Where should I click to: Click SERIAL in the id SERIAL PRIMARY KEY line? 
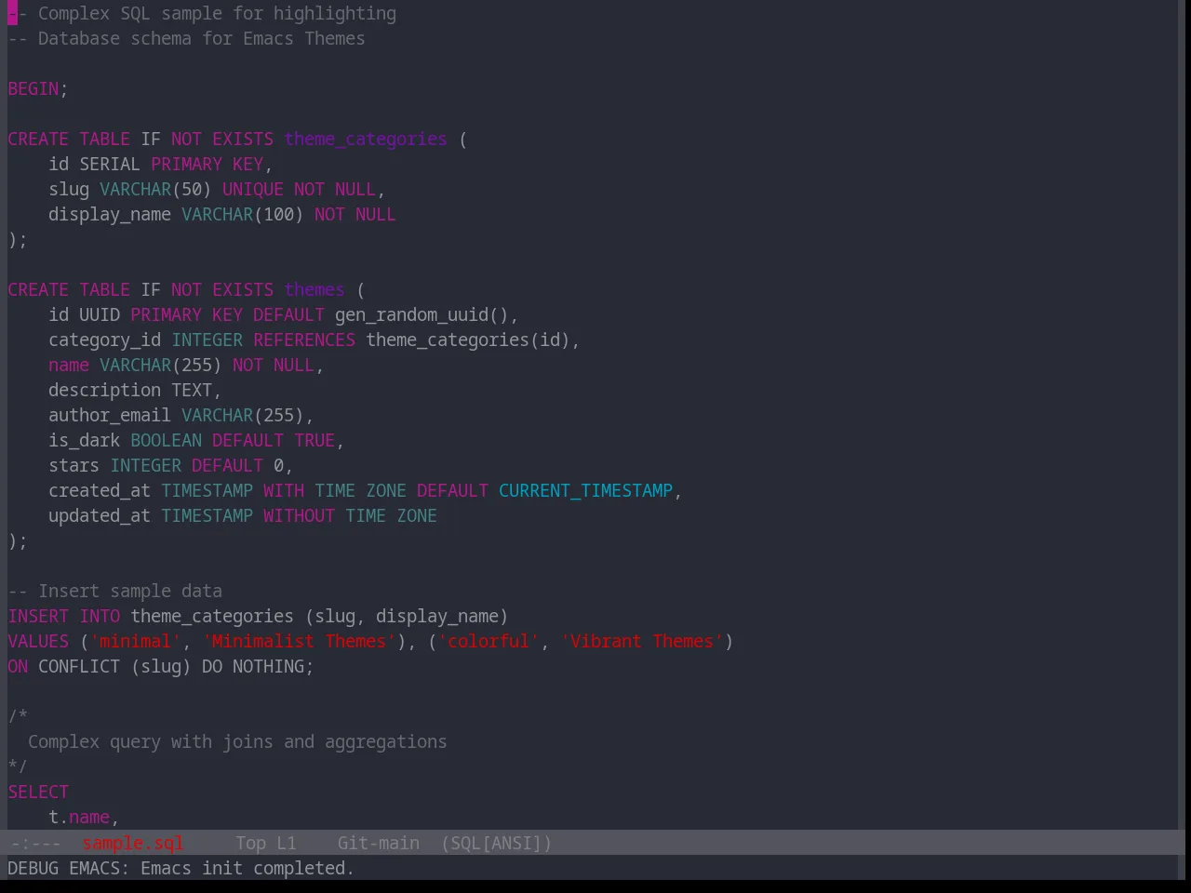pos(110,164)
